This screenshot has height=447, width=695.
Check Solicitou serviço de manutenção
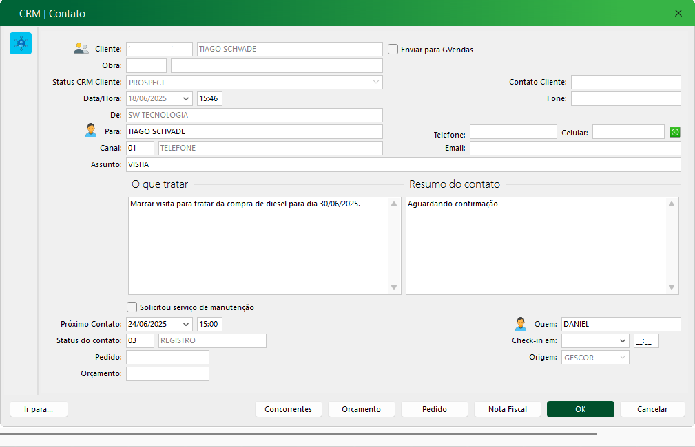point(132,307)
